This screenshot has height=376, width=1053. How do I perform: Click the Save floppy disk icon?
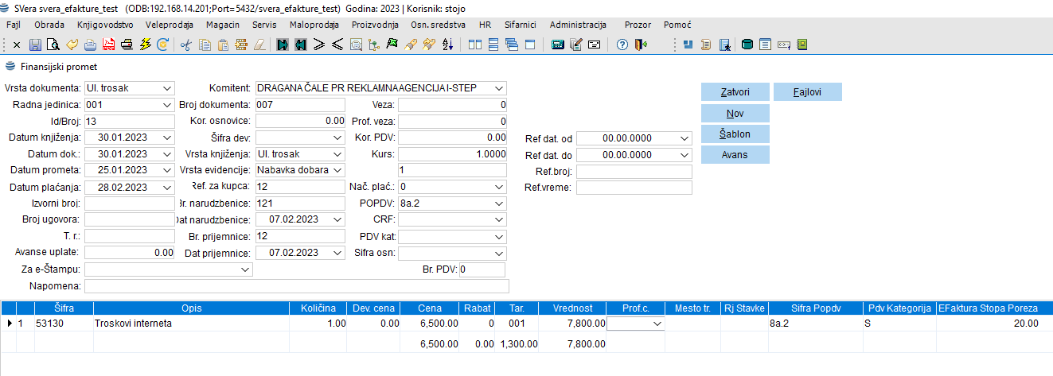[x=35, y=45]
